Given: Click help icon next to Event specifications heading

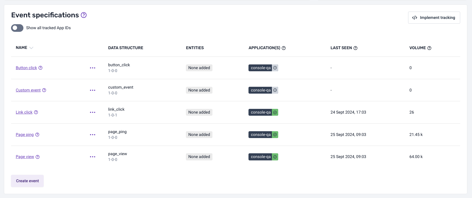Looking at the screenshot, I should point(84,15).
